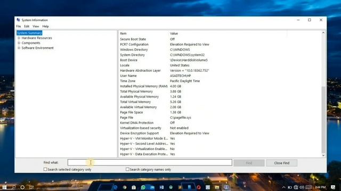The image size is (341, 191).
Task: Open WhatsApp from the taskbar
Action: point(143,187)
